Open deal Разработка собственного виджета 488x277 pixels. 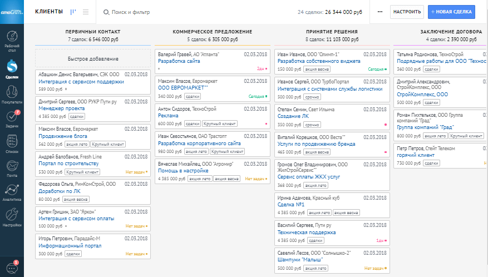319,61
